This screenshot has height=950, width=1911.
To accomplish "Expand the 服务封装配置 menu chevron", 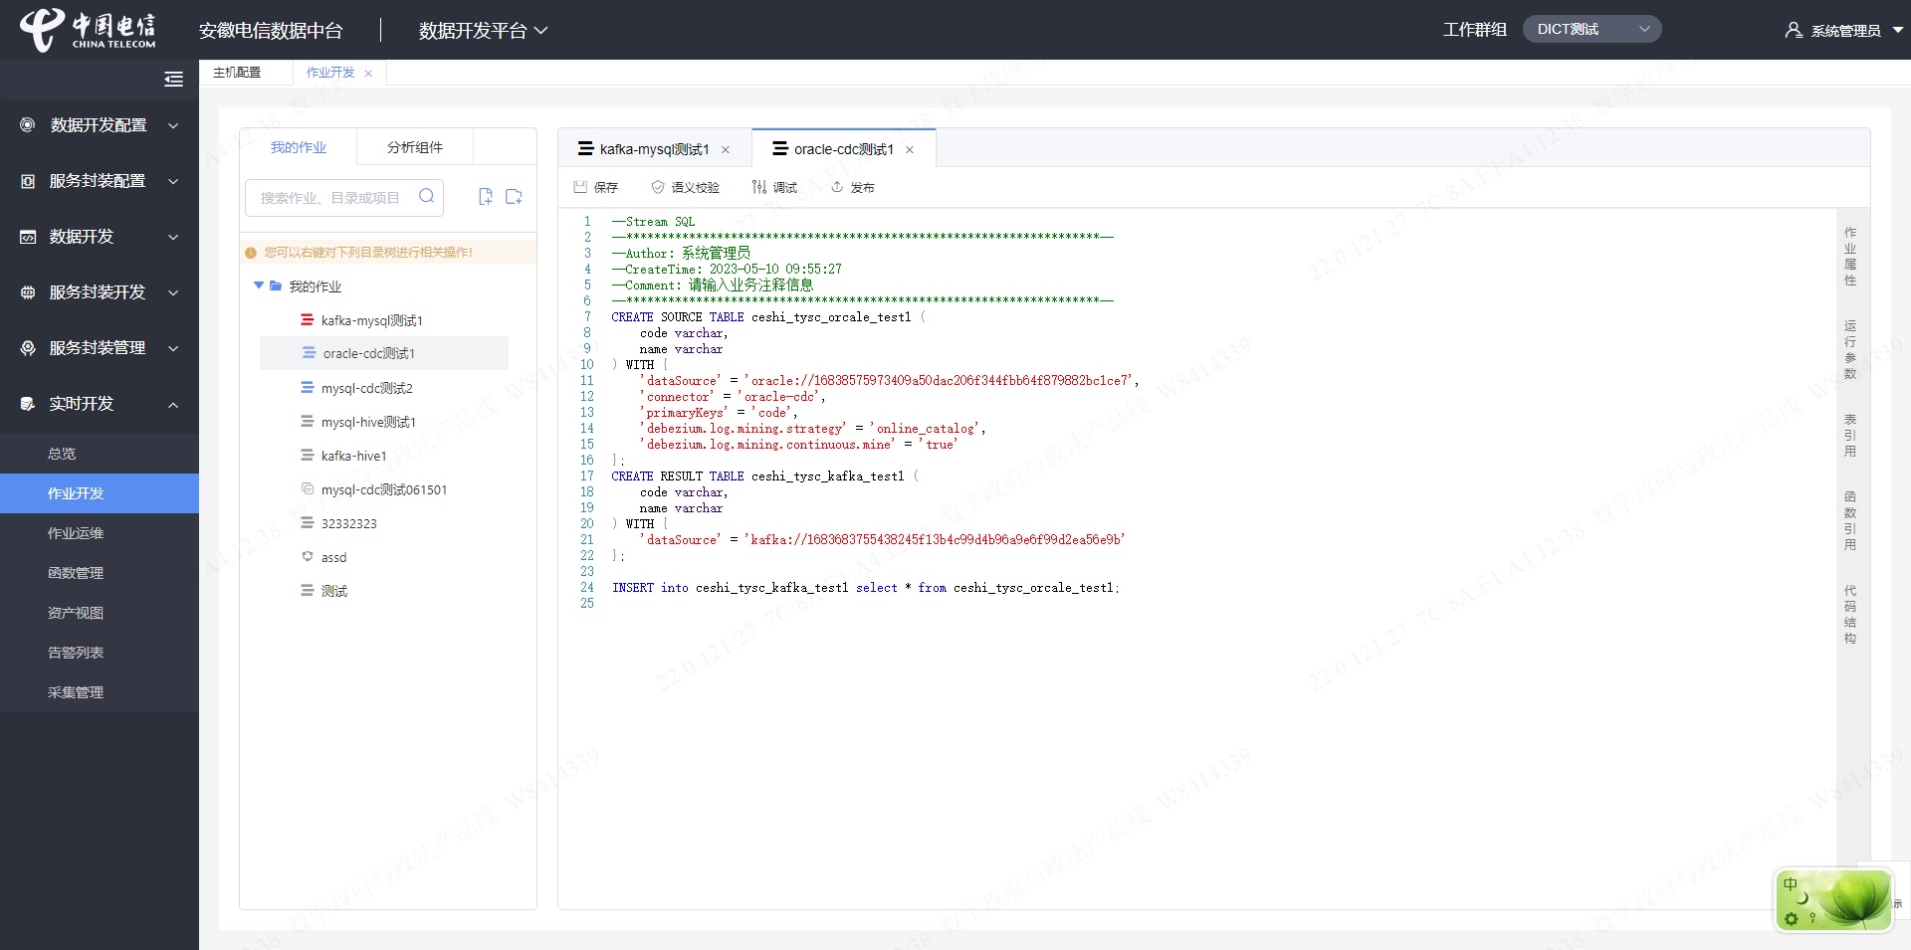I will click(x=173, y=181).
